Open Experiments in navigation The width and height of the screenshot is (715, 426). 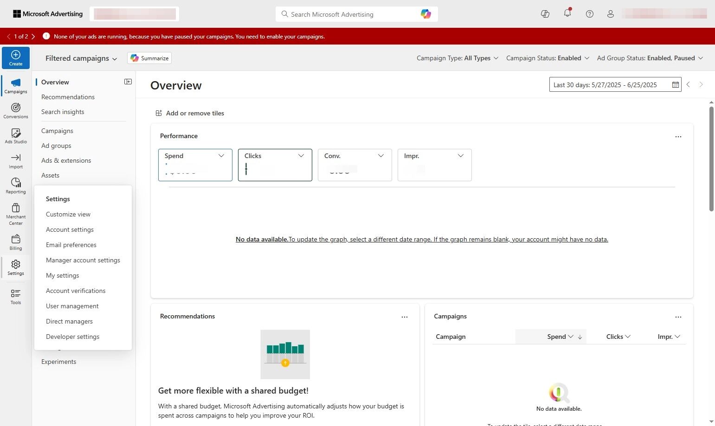click(x=58, y=362)
